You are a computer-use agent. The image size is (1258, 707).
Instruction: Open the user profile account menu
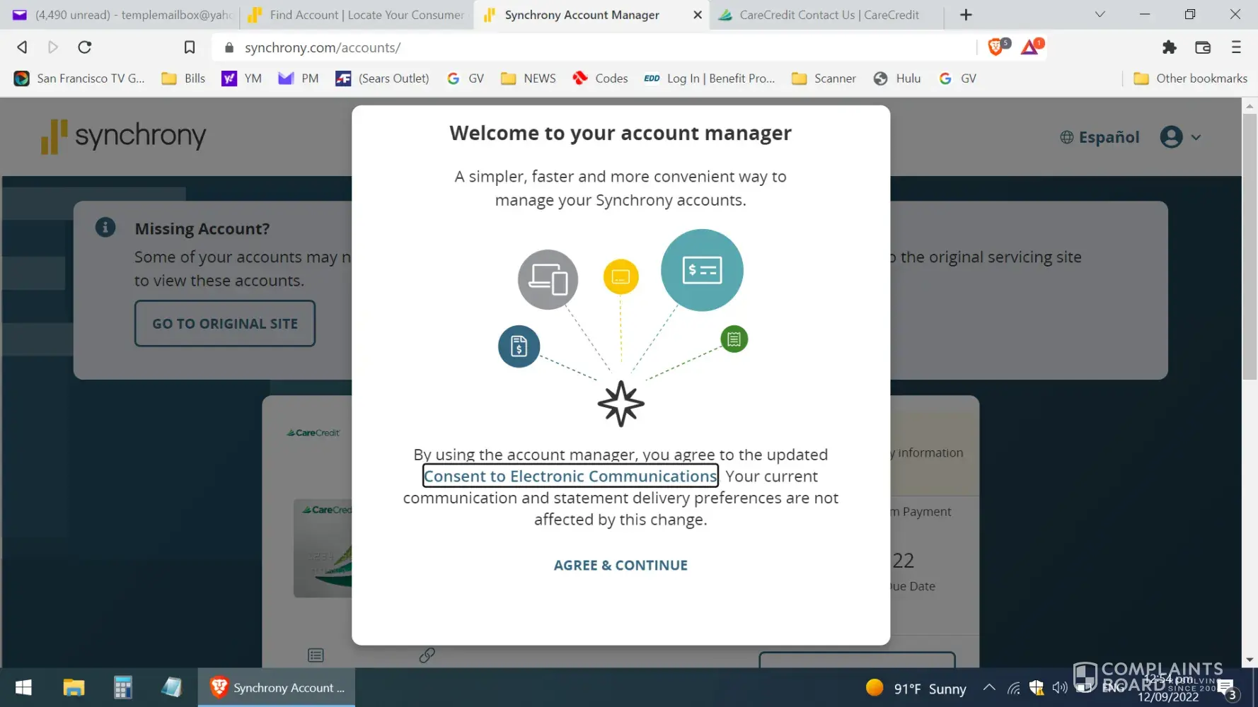point(1180,137)
